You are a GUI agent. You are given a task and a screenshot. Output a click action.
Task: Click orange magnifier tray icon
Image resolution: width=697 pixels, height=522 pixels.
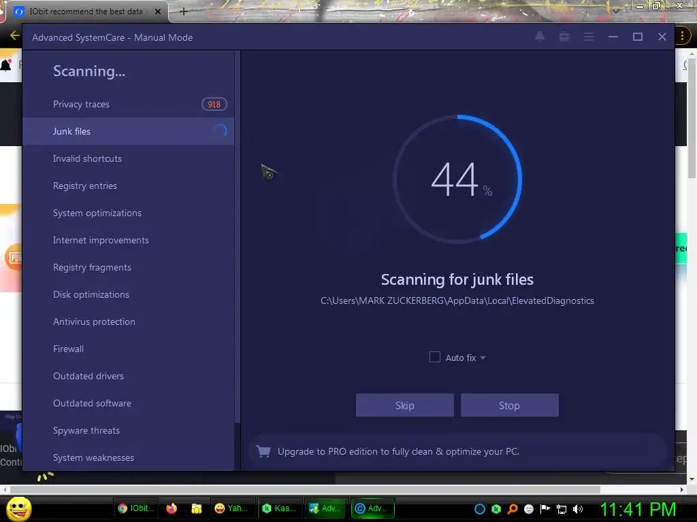[513, 509]
